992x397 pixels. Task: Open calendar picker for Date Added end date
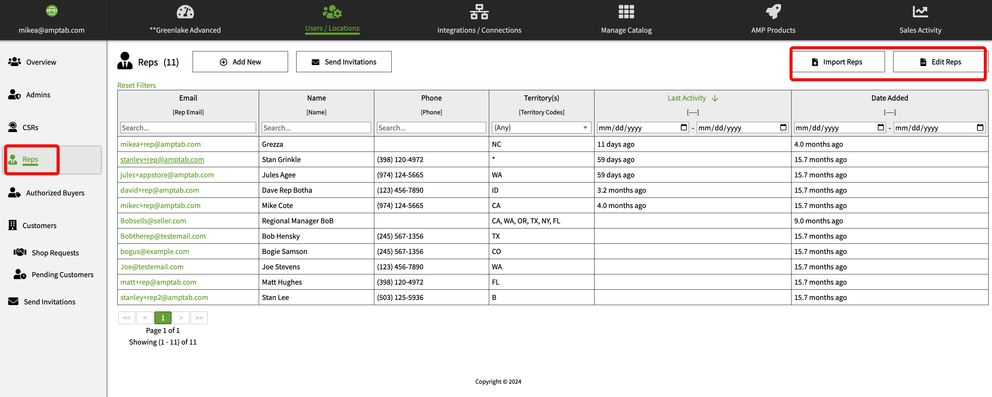[x=980, y=127]
